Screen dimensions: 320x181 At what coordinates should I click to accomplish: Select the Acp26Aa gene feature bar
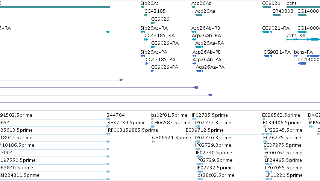click(x=199, y=15)
